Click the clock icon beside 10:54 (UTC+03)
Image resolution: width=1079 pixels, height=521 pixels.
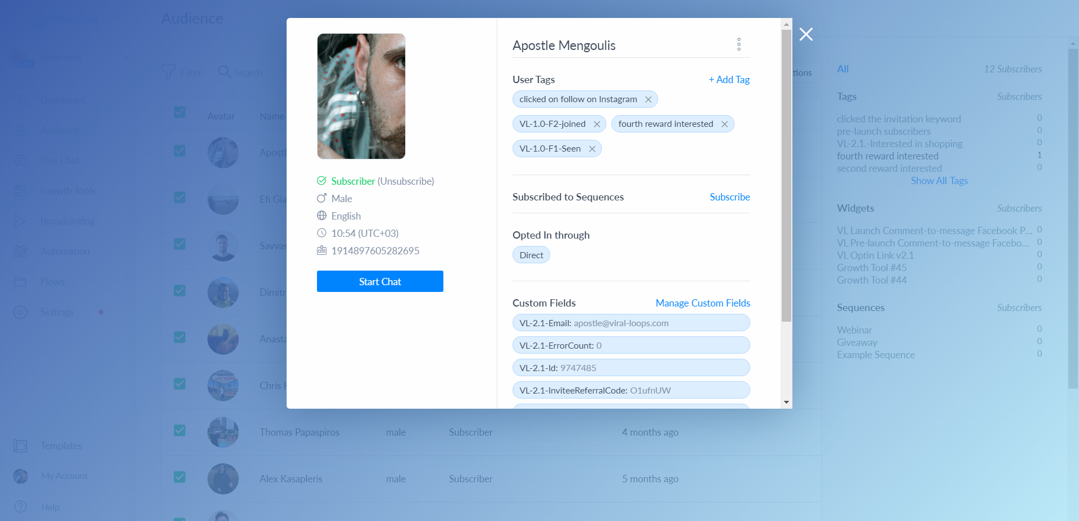[x=321, y=233]
